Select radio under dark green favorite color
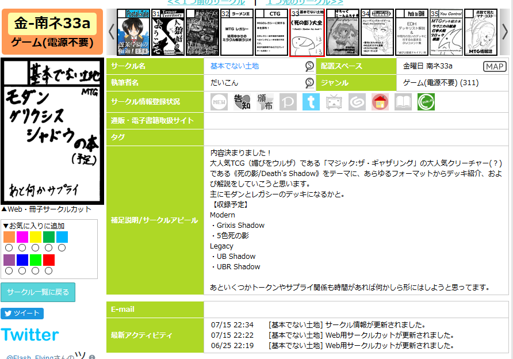This screenshot has height=359, width=513. pyautogui.click(x=48, y=248)
